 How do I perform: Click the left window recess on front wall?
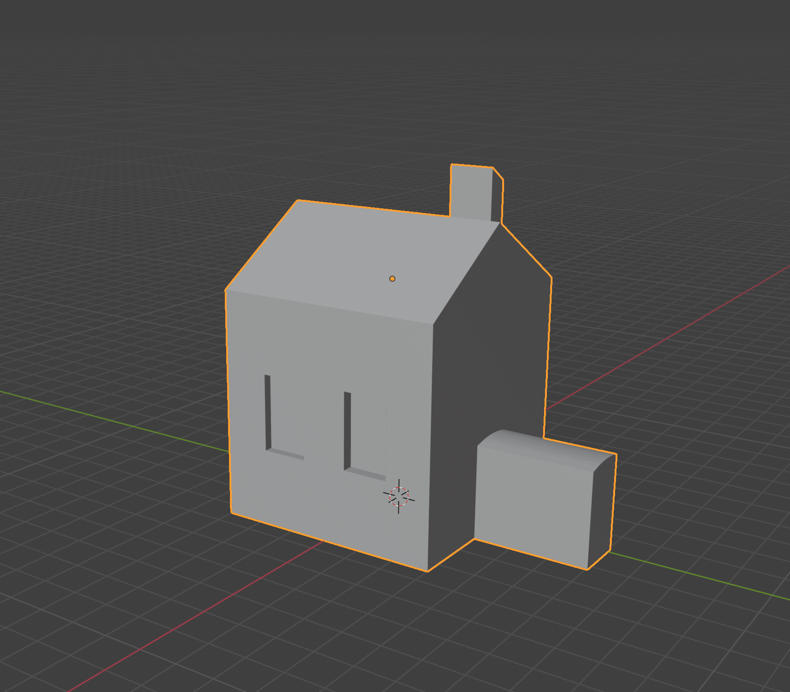tap(284, 417)
